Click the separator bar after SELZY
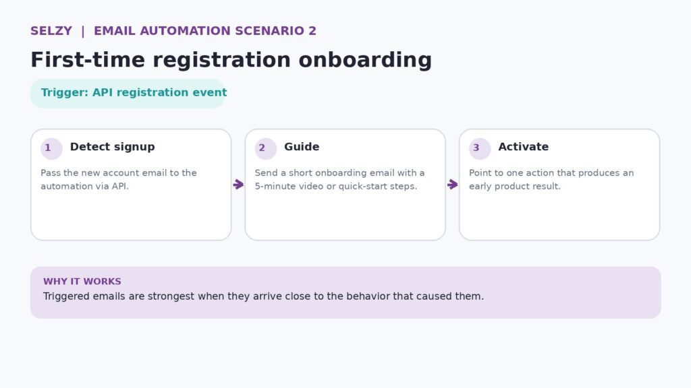This screenshot has height=388, width=691. pyautogui.click(x=83, y=31)
